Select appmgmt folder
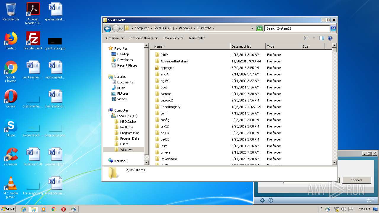 167,68
